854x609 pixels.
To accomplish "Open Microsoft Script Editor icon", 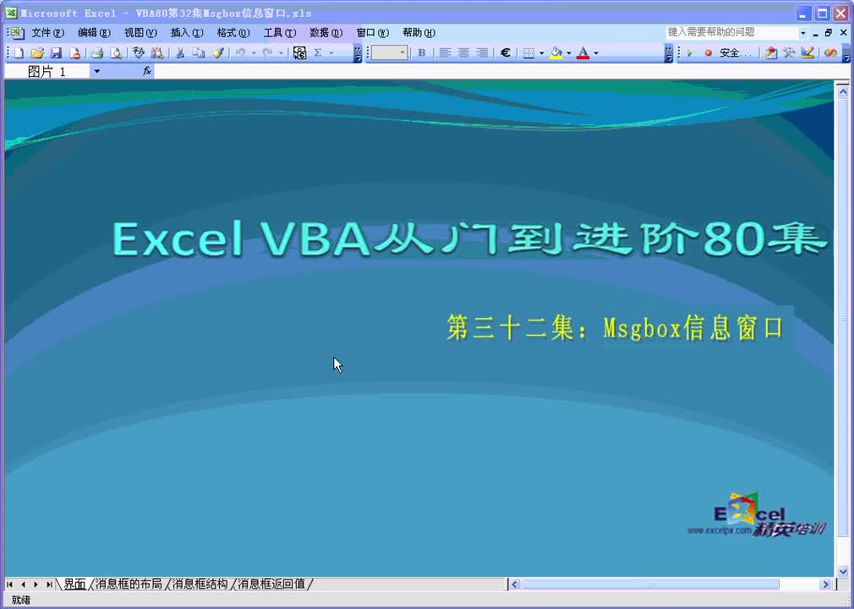I will pyautogui.click(x=830, y=52).
